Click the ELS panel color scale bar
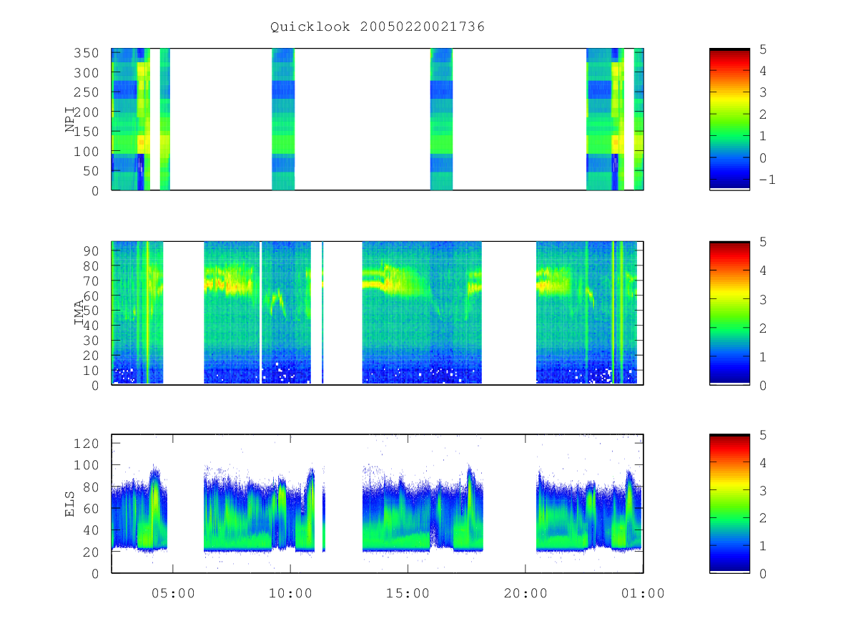The width and height of the screenshot is (858, 644). (x=729, y=504)
